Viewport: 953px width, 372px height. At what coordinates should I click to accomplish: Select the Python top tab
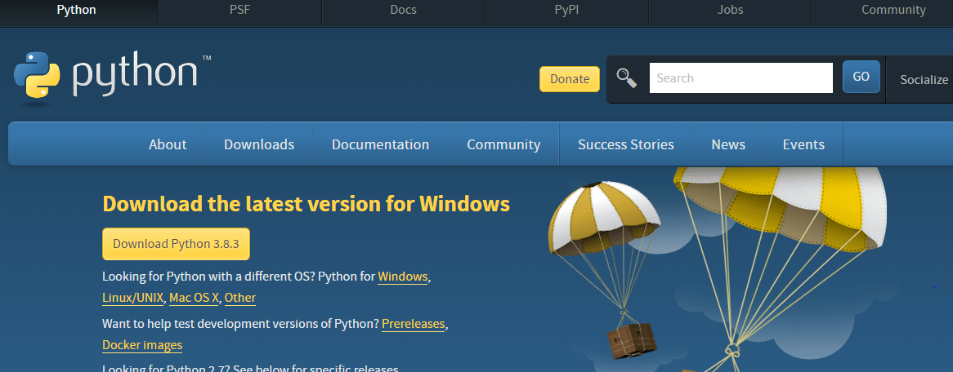tap(77, 10)
